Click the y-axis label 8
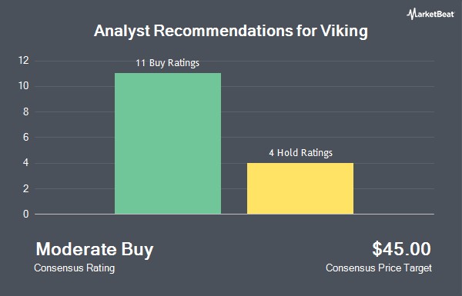 26,111
